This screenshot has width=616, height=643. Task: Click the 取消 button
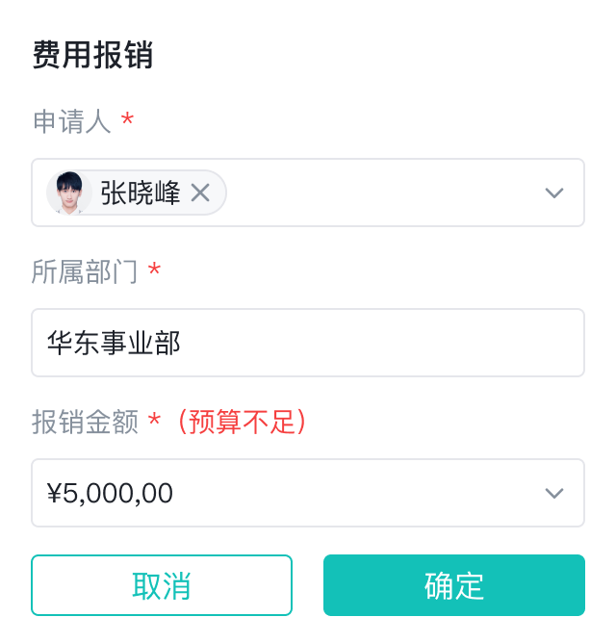coord(162,585)
